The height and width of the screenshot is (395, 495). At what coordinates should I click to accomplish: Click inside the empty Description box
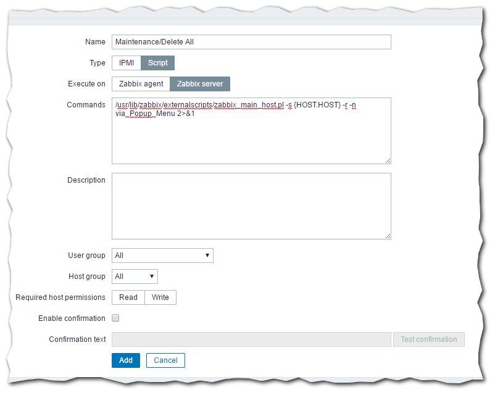pyautogui.click(x=251, y=206)
